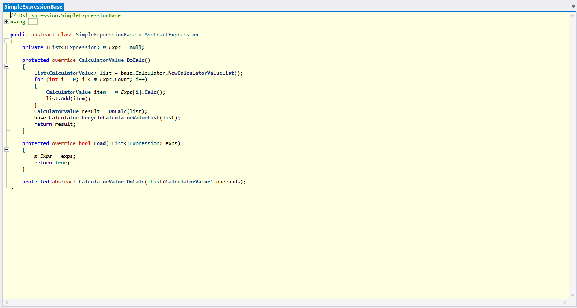Select the SimpleExpressionBase tab
Viewport: 577px width, 308px height.
tap(33, 6)
